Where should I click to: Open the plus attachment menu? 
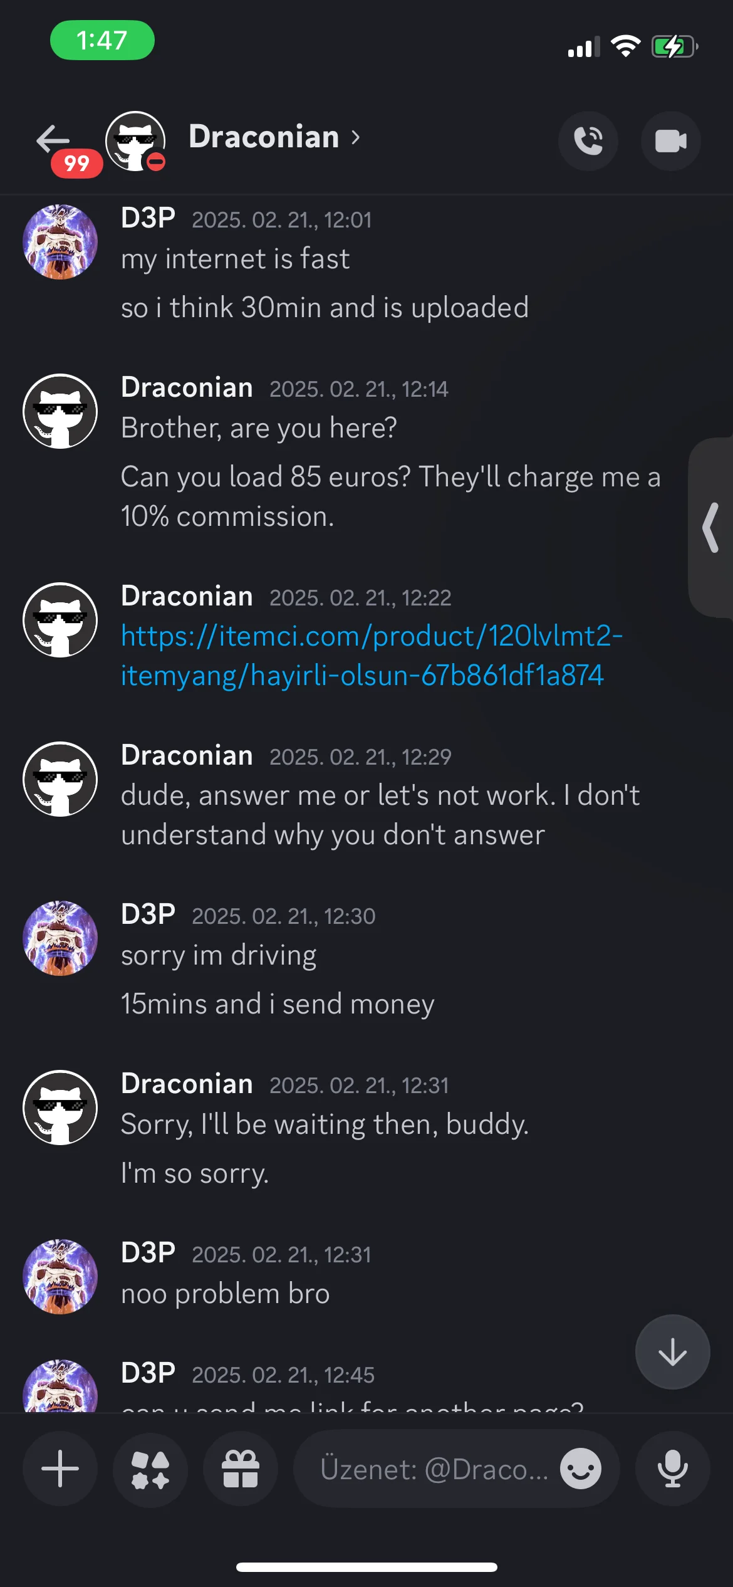(x=60, y=1468)
